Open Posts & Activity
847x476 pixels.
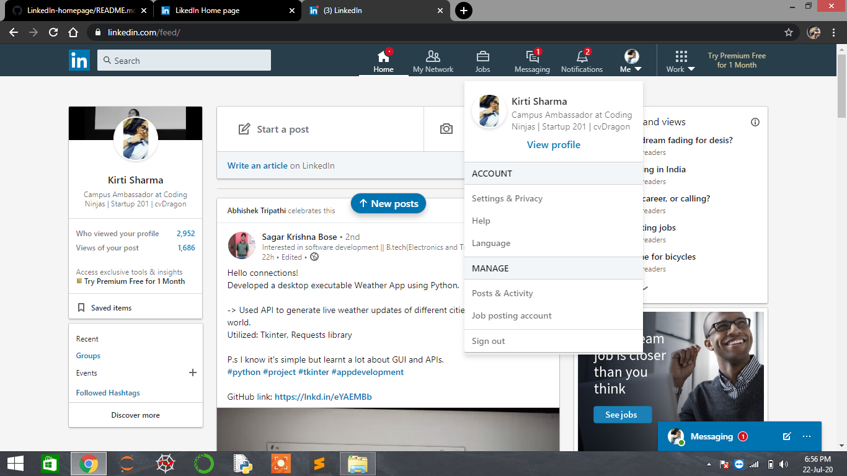502,293
